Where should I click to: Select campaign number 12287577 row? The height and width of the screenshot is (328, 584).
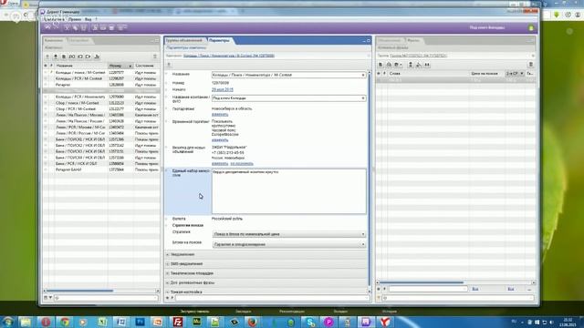[x=101, y=73]
